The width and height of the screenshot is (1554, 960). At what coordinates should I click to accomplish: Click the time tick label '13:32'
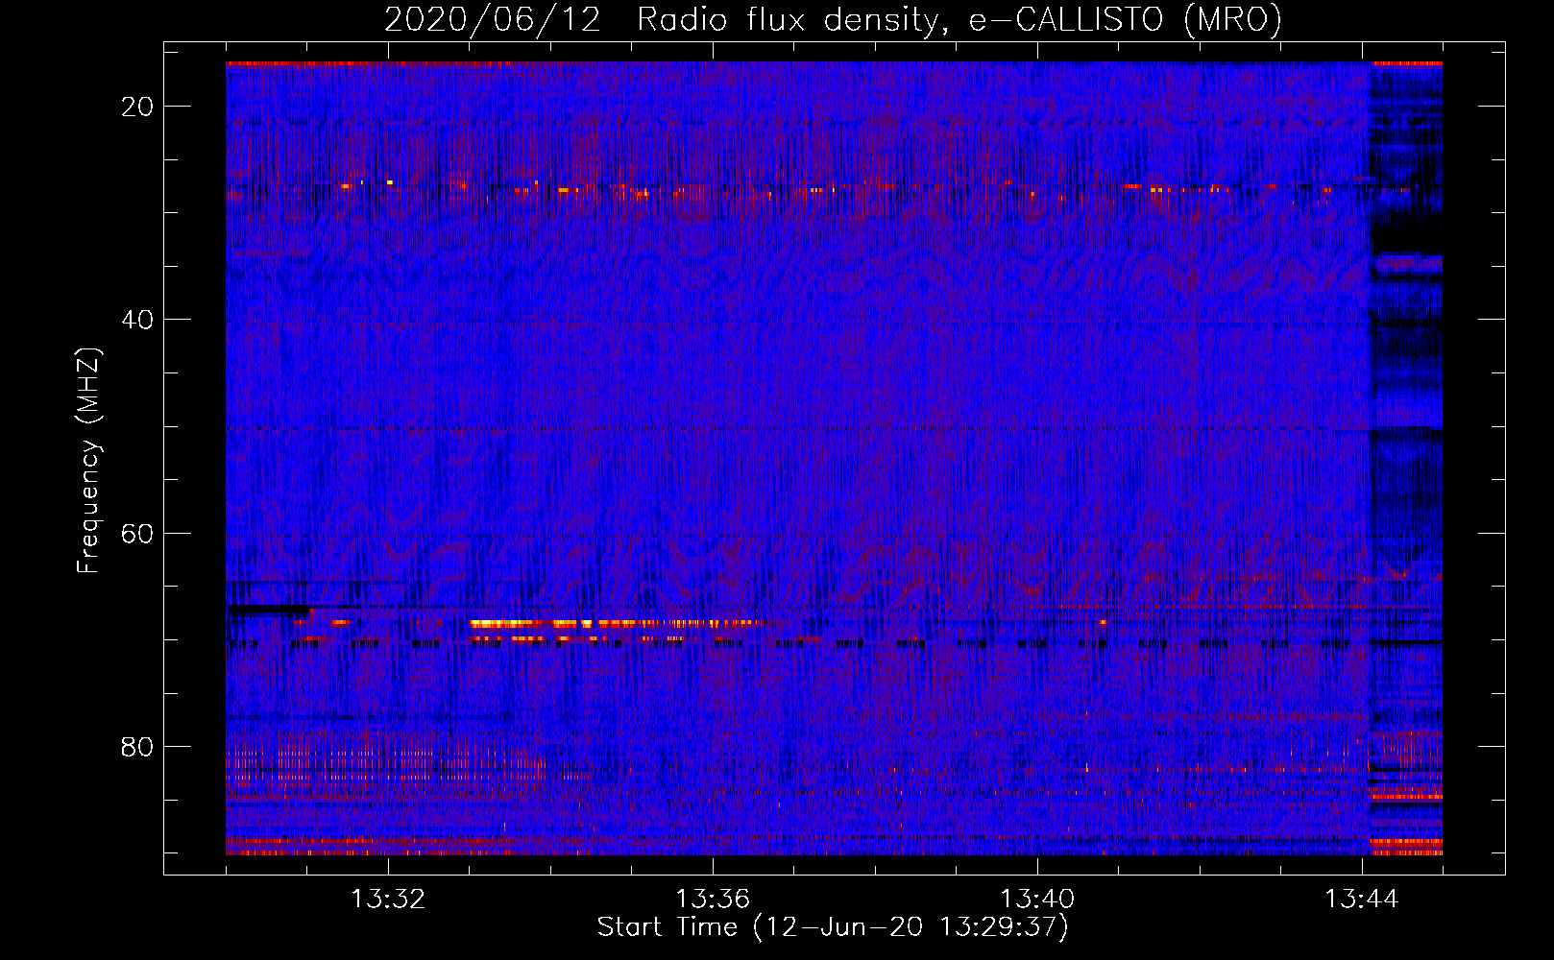click(388, 900)
